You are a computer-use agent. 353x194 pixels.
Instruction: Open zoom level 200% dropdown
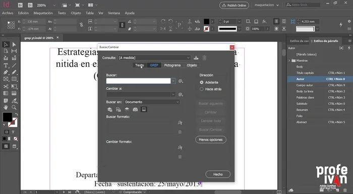[54, 5]
